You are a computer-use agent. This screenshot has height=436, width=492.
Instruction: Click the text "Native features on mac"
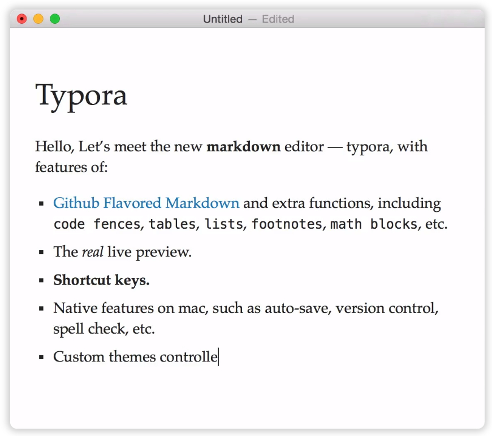[x=130, y=308]
